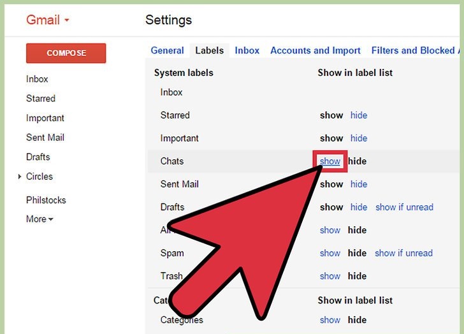Screen dimensions: 464x334
Task: Hide the Starred label
Action: point(359,115)
